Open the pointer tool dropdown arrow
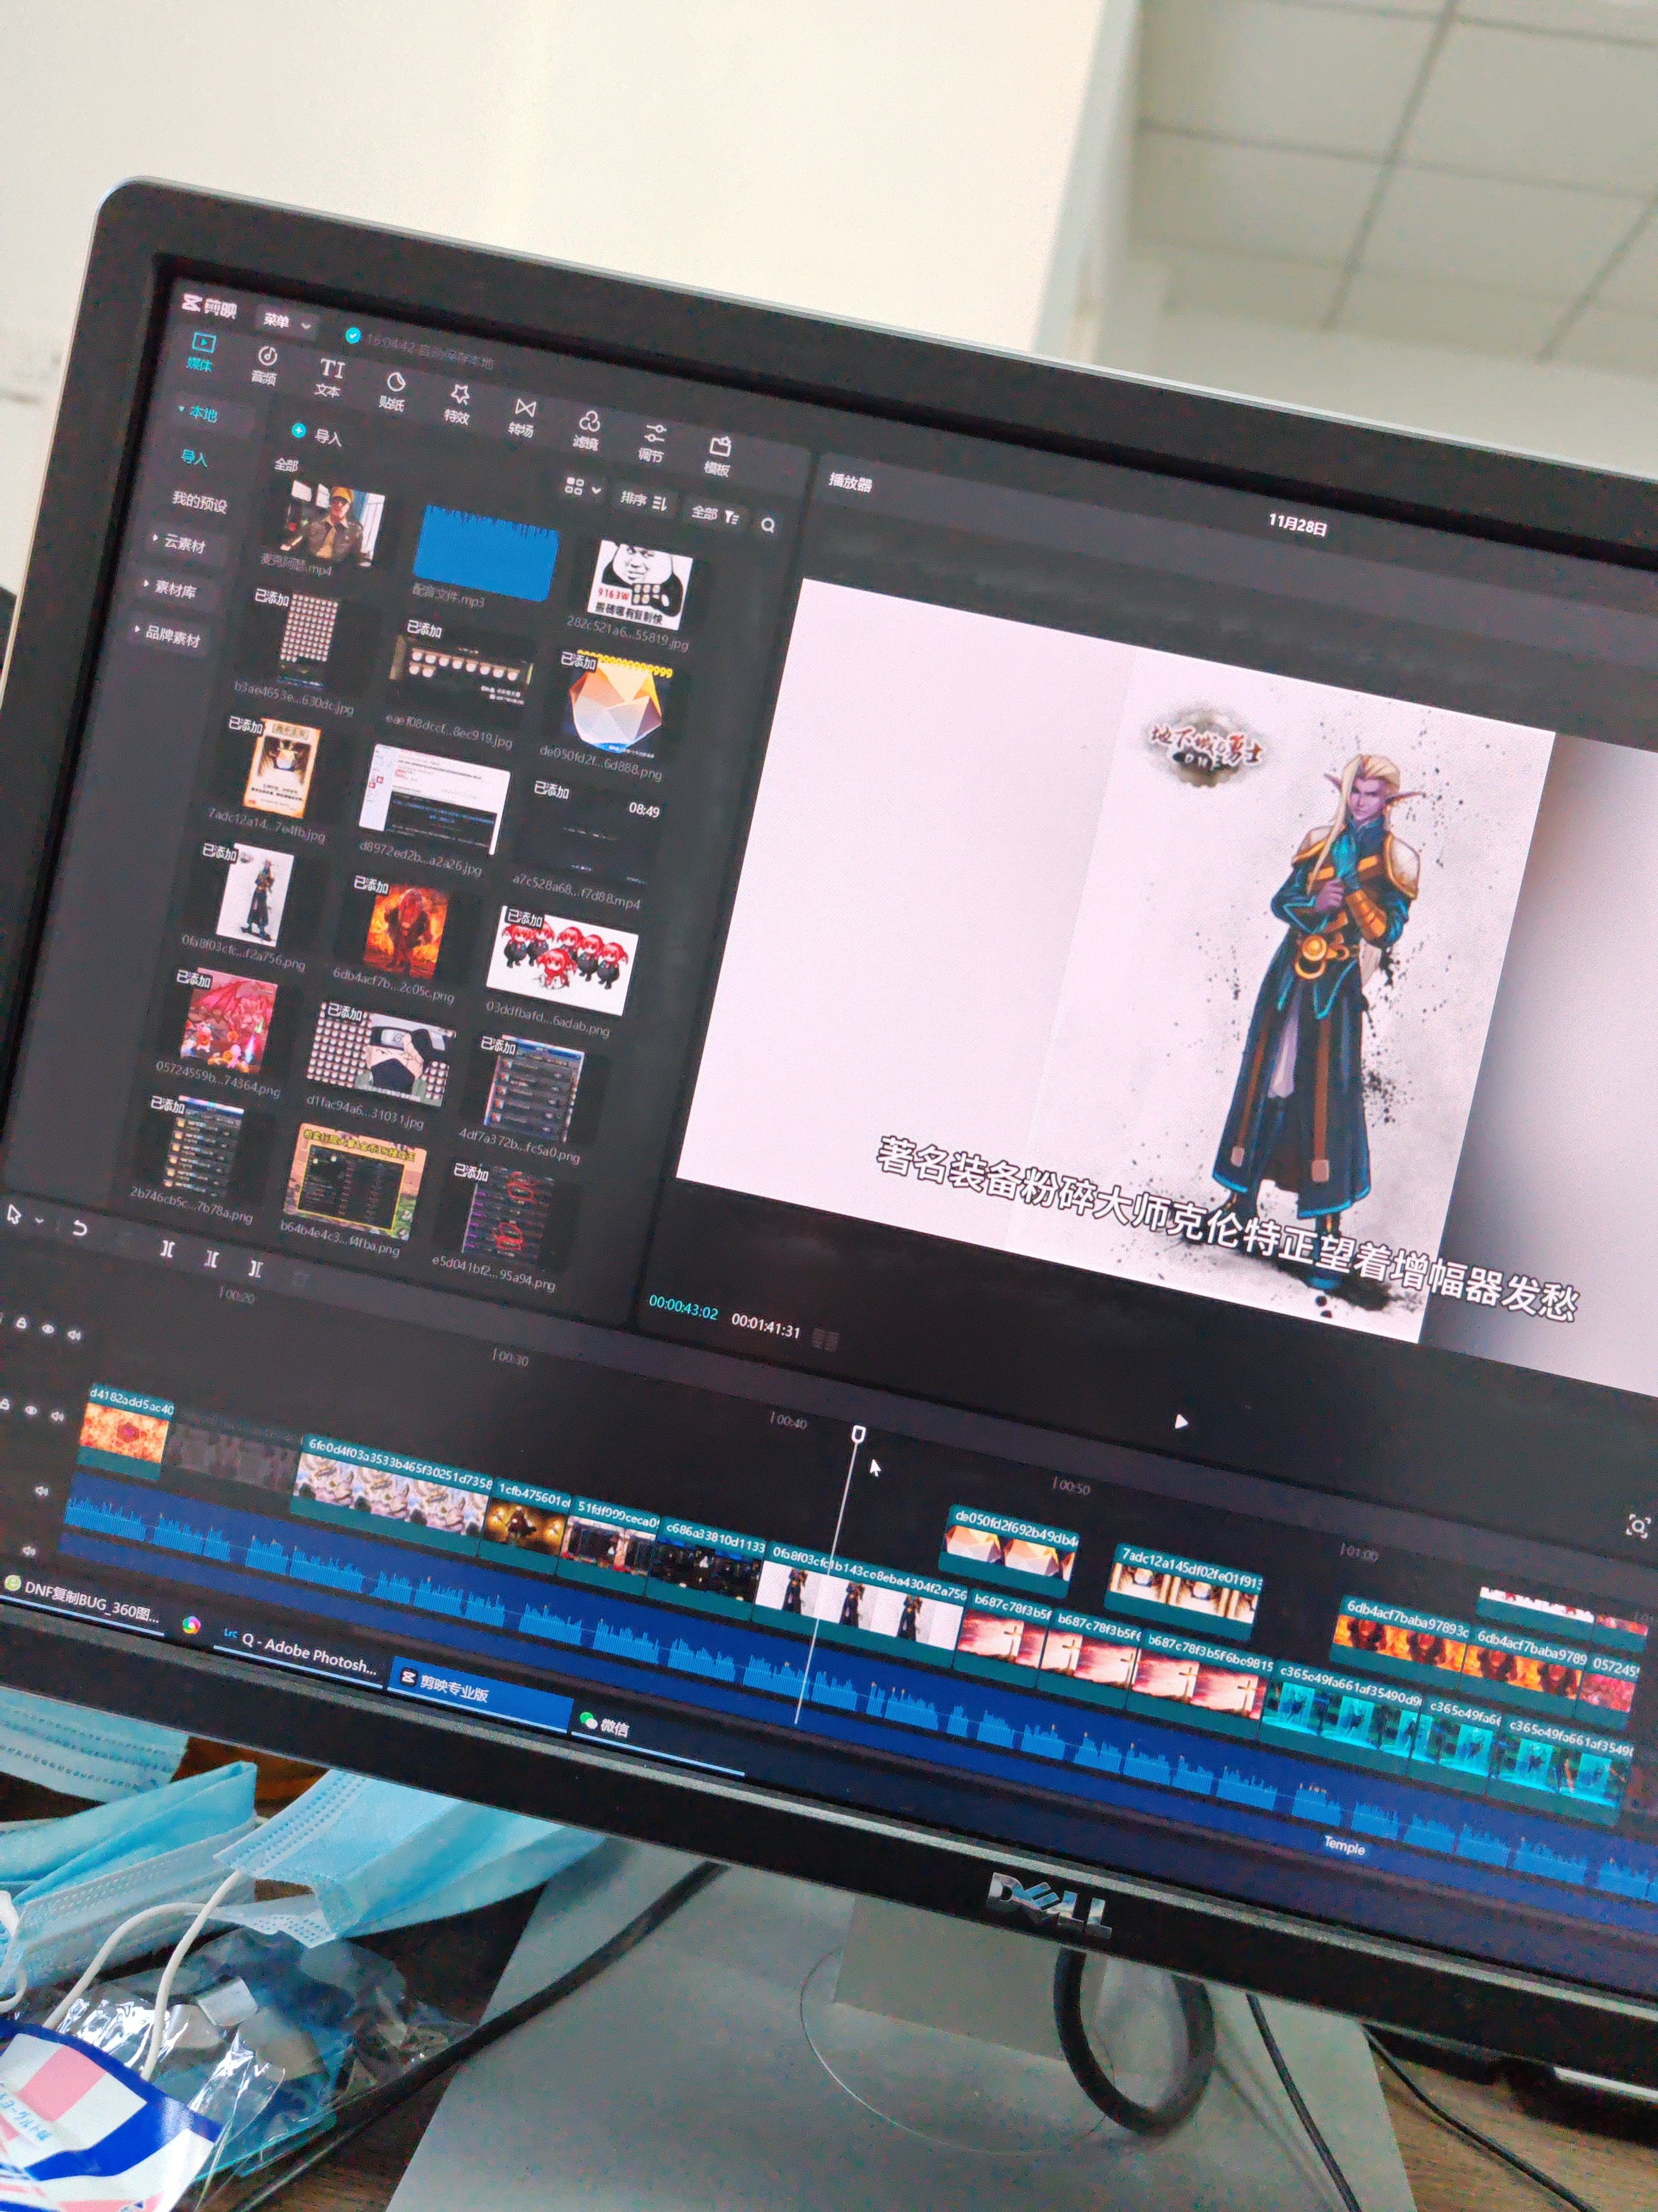 coord(39,1221)
